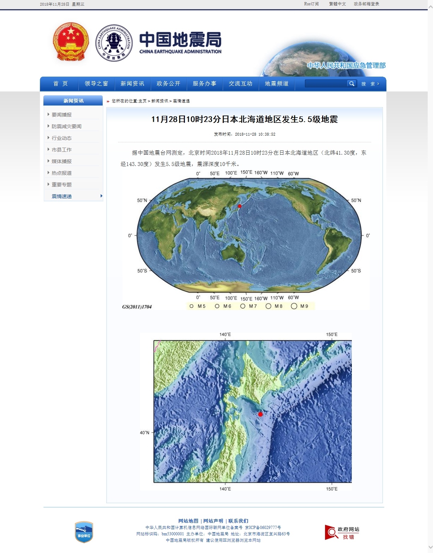Image resolution: width=433 pixels, height=553 pixels.
Task: Open 热点报道 in the sidebar
Action: 62,173
